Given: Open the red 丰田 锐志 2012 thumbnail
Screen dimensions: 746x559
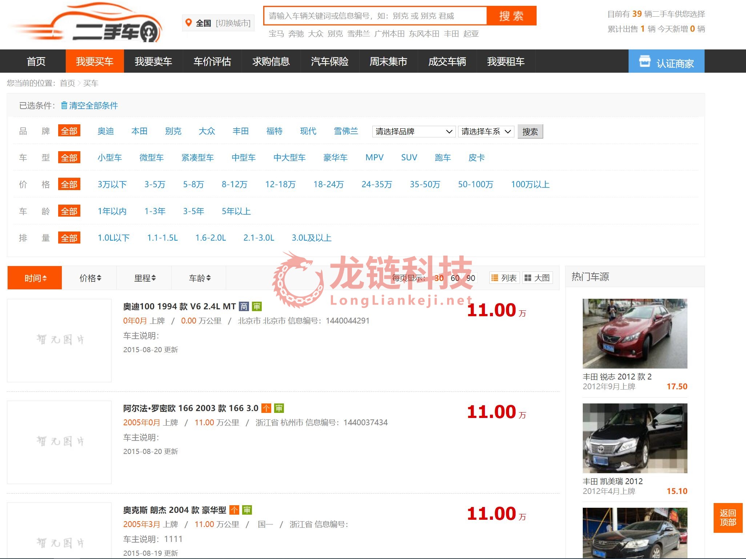Looking at the screenshot, I should click(635, 333).
